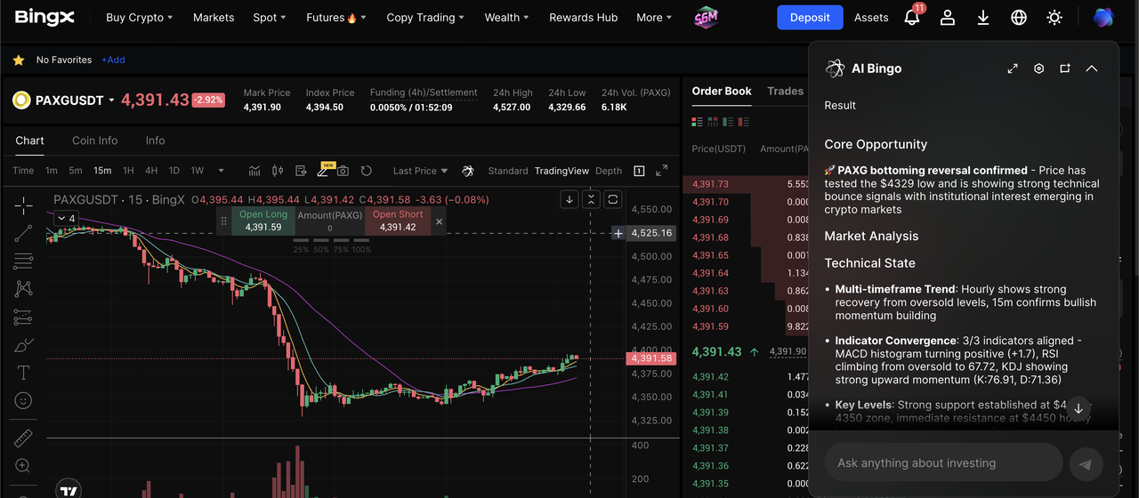The height and width of the screenshot is (498, 1139).
Task: Collapse the AI Bingo panel chevron
Action: pyautogui.click(x=1092, y=68)
